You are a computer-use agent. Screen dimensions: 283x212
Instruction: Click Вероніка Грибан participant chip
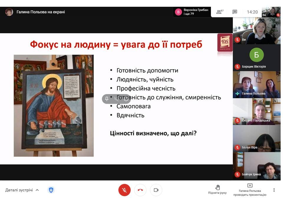(x=192, y=12)
